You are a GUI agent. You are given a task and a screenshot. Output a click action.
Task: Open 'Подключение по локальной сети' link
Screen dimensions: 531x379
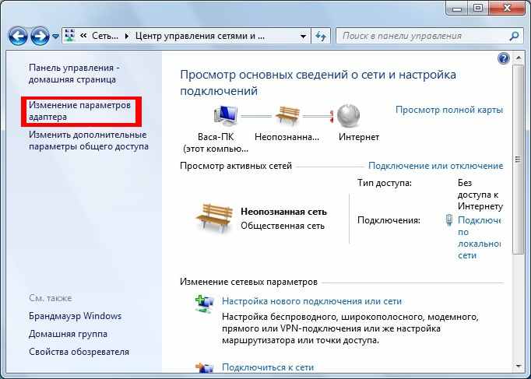[479, 237]
